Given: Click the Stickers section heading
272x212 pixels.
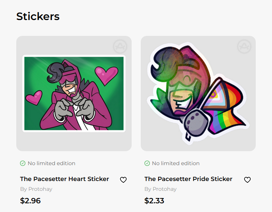Looking at the screenshot, I should click(x=38, y=17).
